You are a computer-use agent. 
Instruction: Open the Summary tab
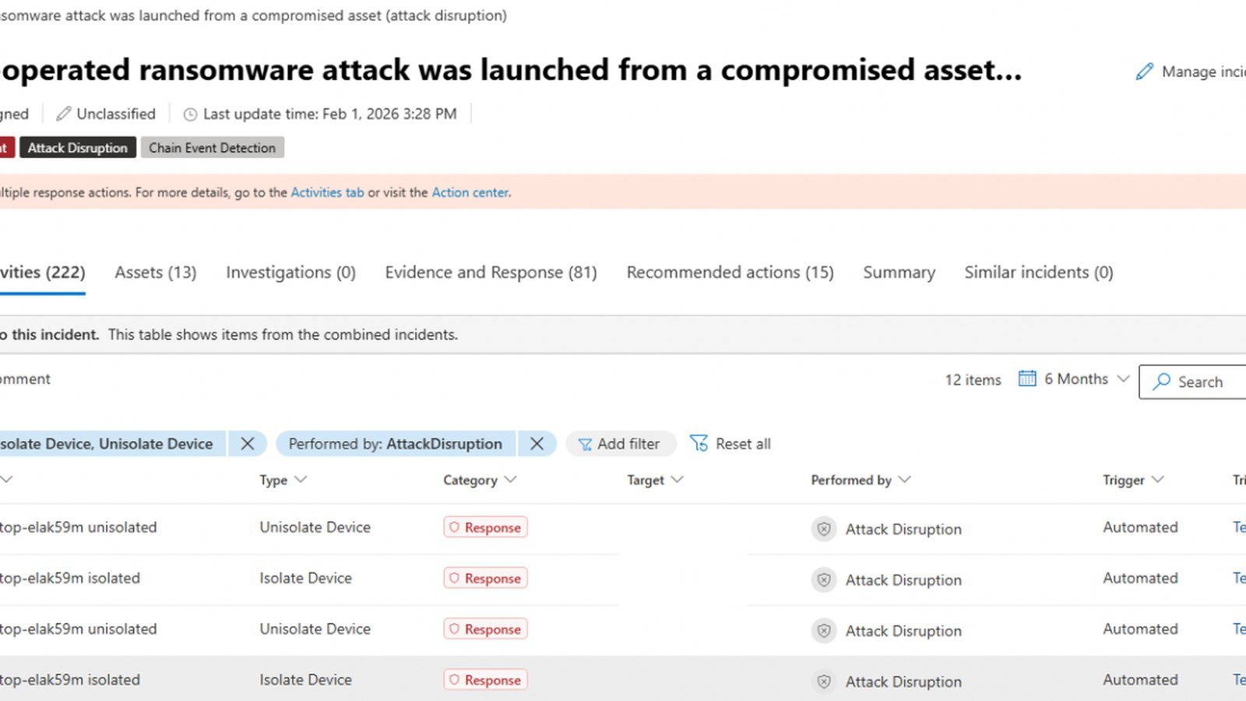(x=899, y=273)
